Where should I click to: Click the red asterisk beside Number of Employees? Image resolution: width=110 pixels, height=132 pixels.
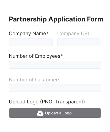(62, 55)
